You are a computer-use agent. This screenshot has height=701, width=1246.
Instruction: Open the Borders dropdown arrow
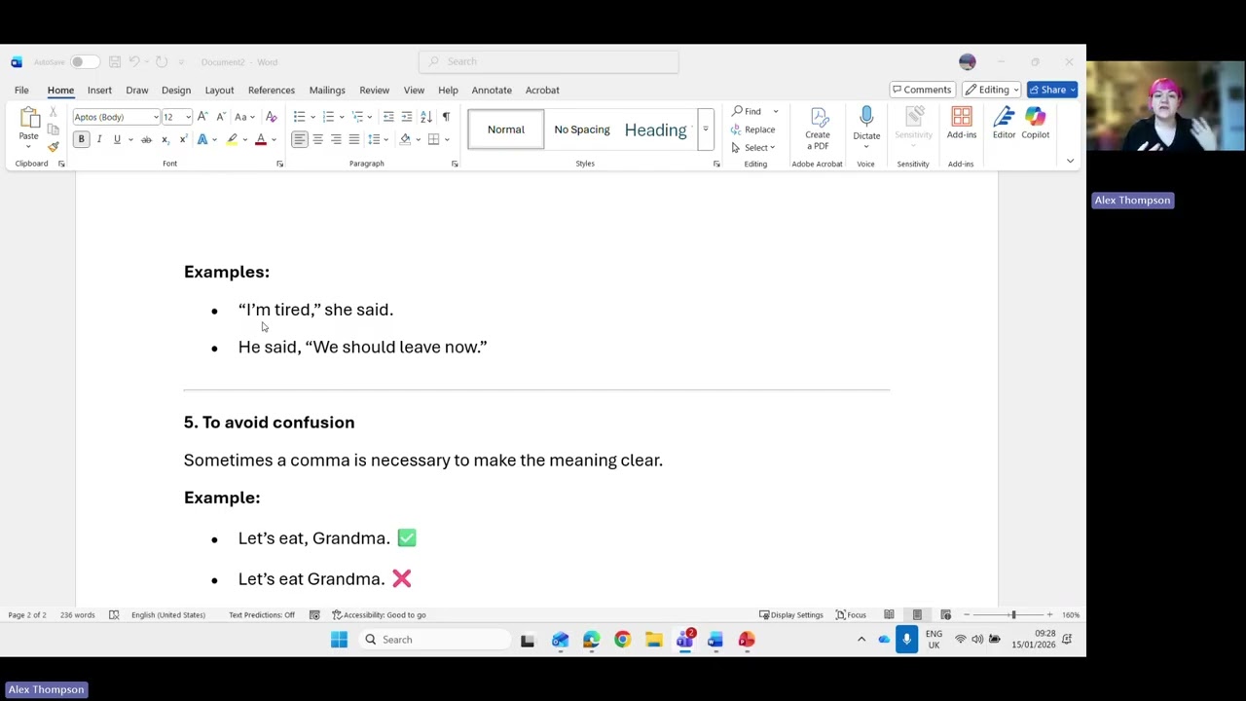(x=447, y=139)
